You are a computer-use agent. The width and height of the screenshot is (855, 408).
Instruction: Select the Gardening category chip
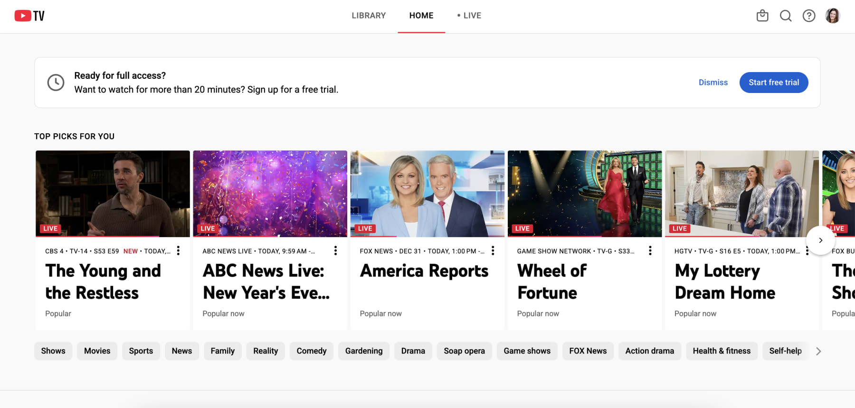pos(364,351)
